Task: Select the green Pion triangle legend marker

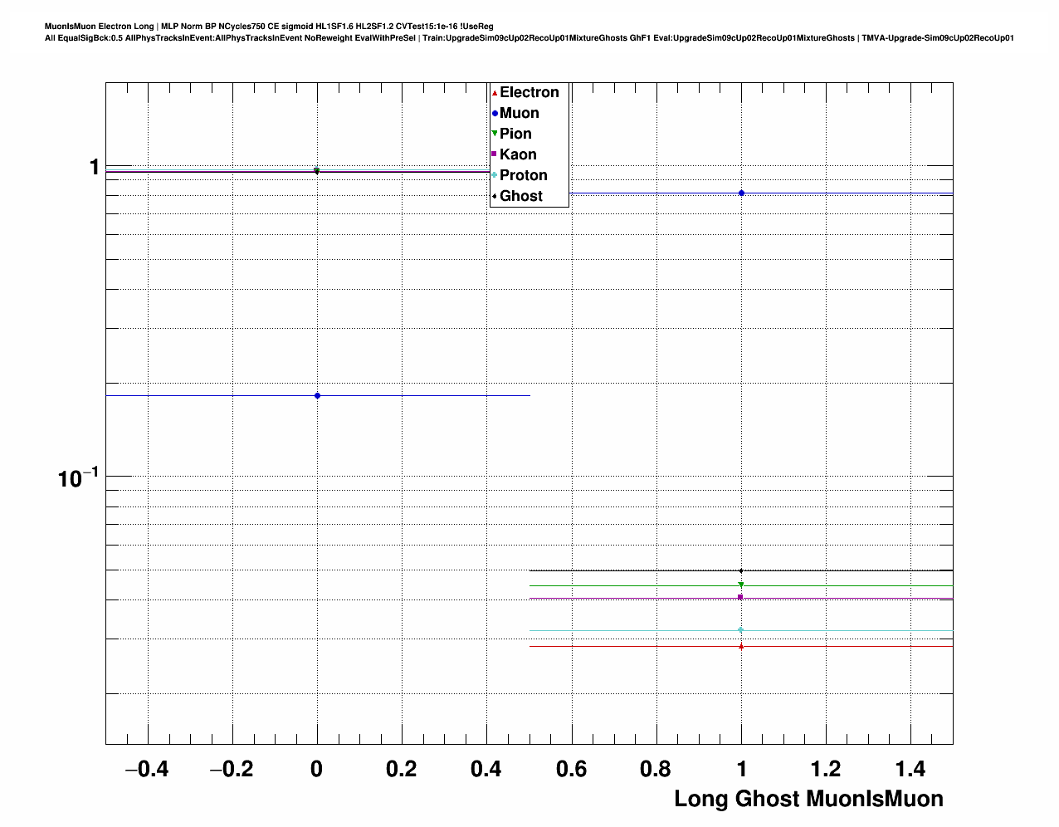Action: click(495, 134)
